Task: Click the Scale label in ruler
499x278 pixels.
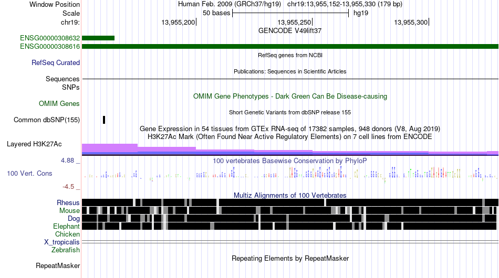Action: pyautogui.click(x=71, y=13)
